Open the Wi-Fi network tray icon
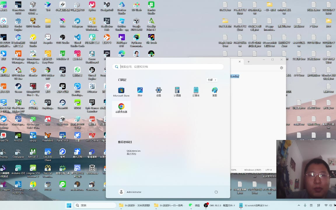 click(x=326, y=205)
